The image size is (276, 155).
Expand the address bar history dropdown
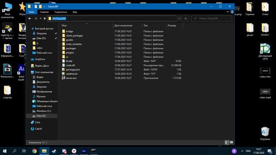click(x=179, y=19)
